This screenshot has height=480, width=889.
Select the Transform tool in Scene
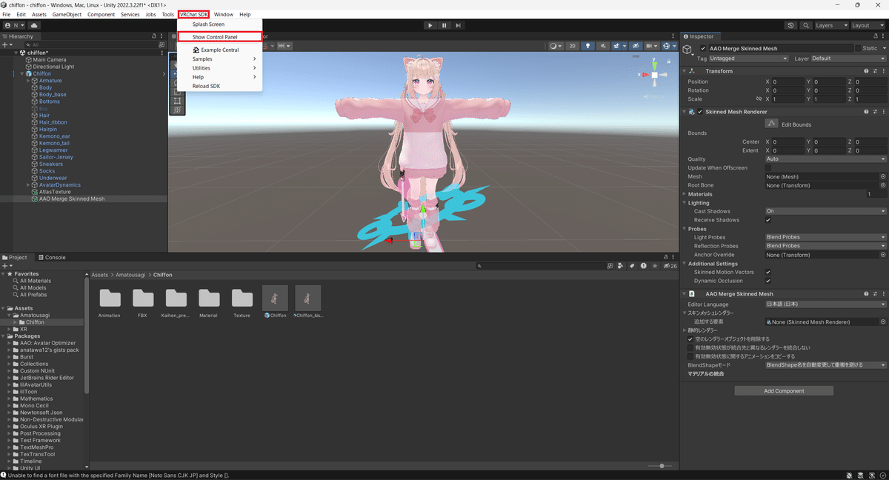tap(177, 110)
